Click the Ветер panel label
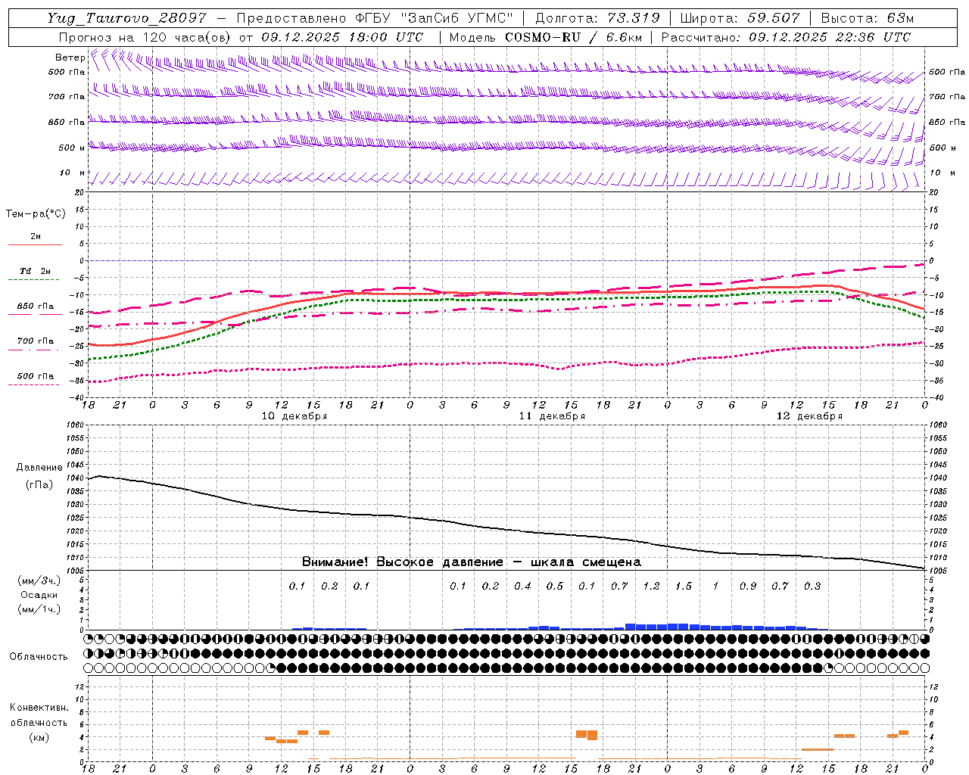The image size is (969, 775). tap(70, 58)
